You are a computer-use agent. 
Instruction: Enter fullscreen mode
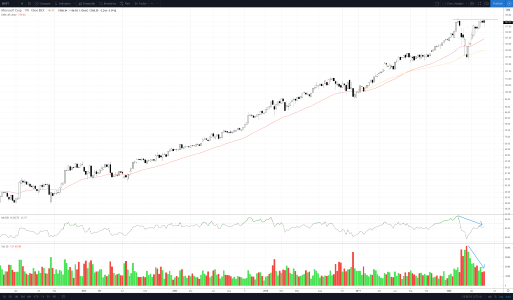[479, 3]
